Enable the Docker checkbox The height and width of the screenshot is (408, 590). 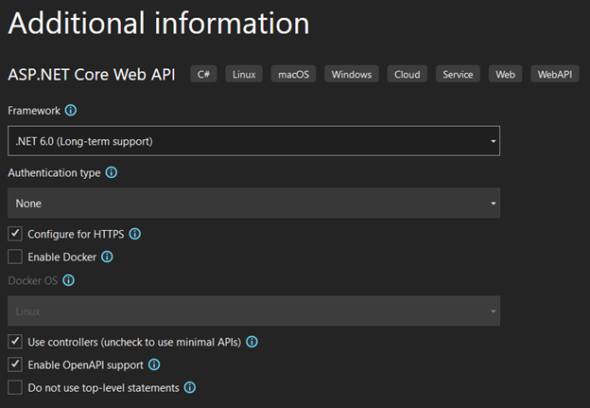pyautogui.click(x=15, y=257)
